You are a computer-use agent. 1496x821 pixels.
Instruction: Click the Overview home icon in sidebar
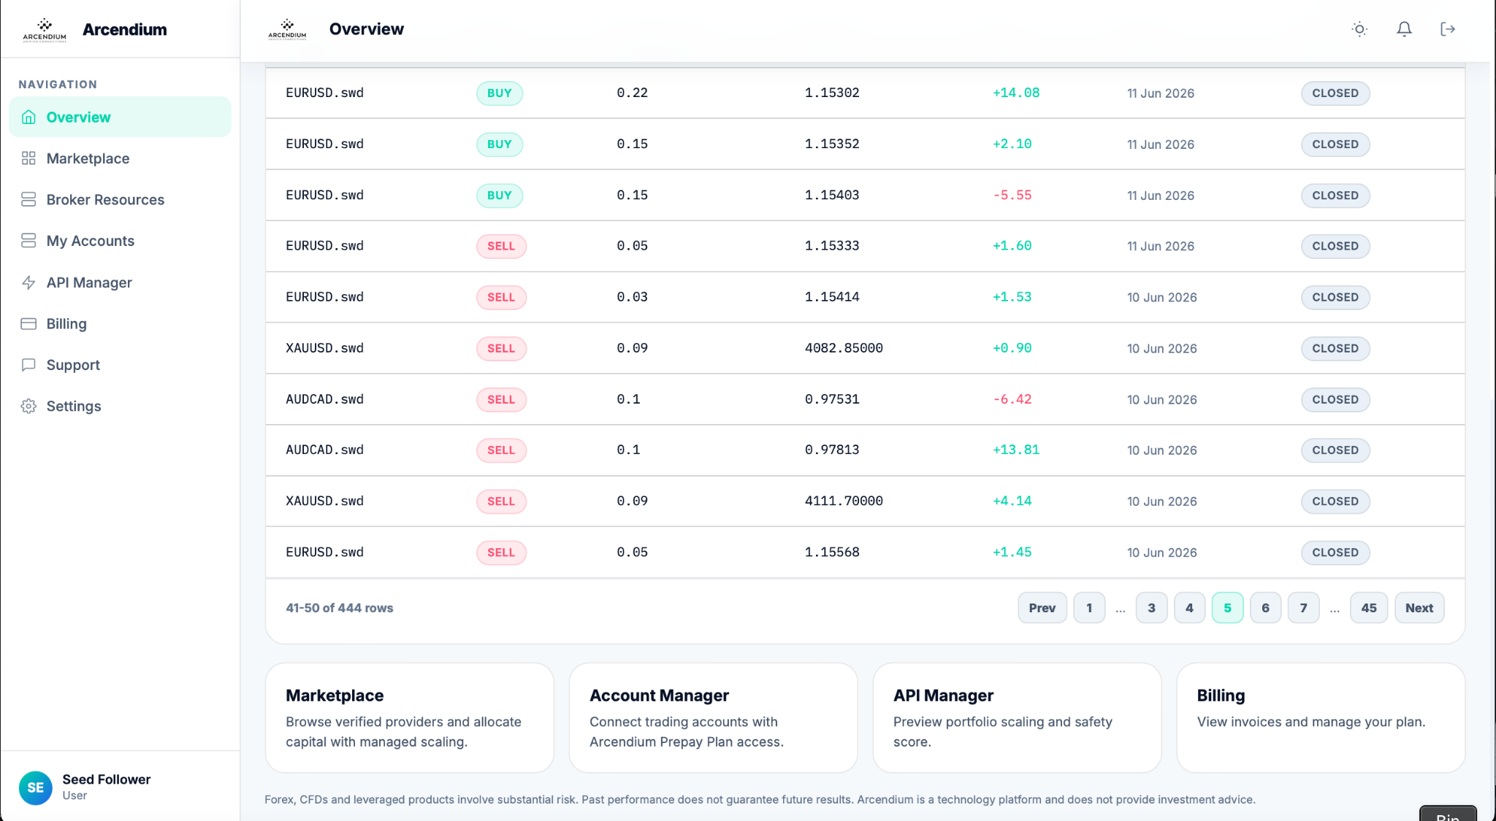28,117
